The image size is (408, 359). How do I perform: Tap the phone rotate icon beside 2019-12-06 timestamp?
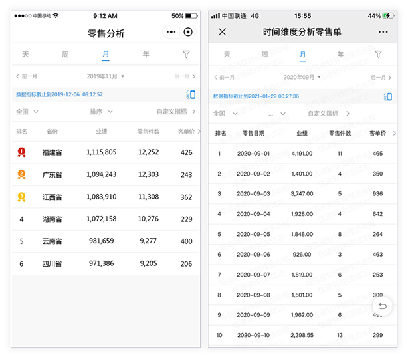tap(191, 94)
